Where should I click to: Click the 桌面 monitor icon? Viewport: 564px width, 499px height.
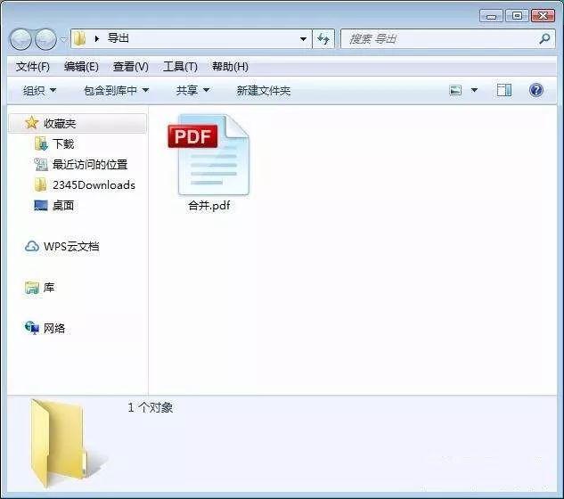coord(41,206)
